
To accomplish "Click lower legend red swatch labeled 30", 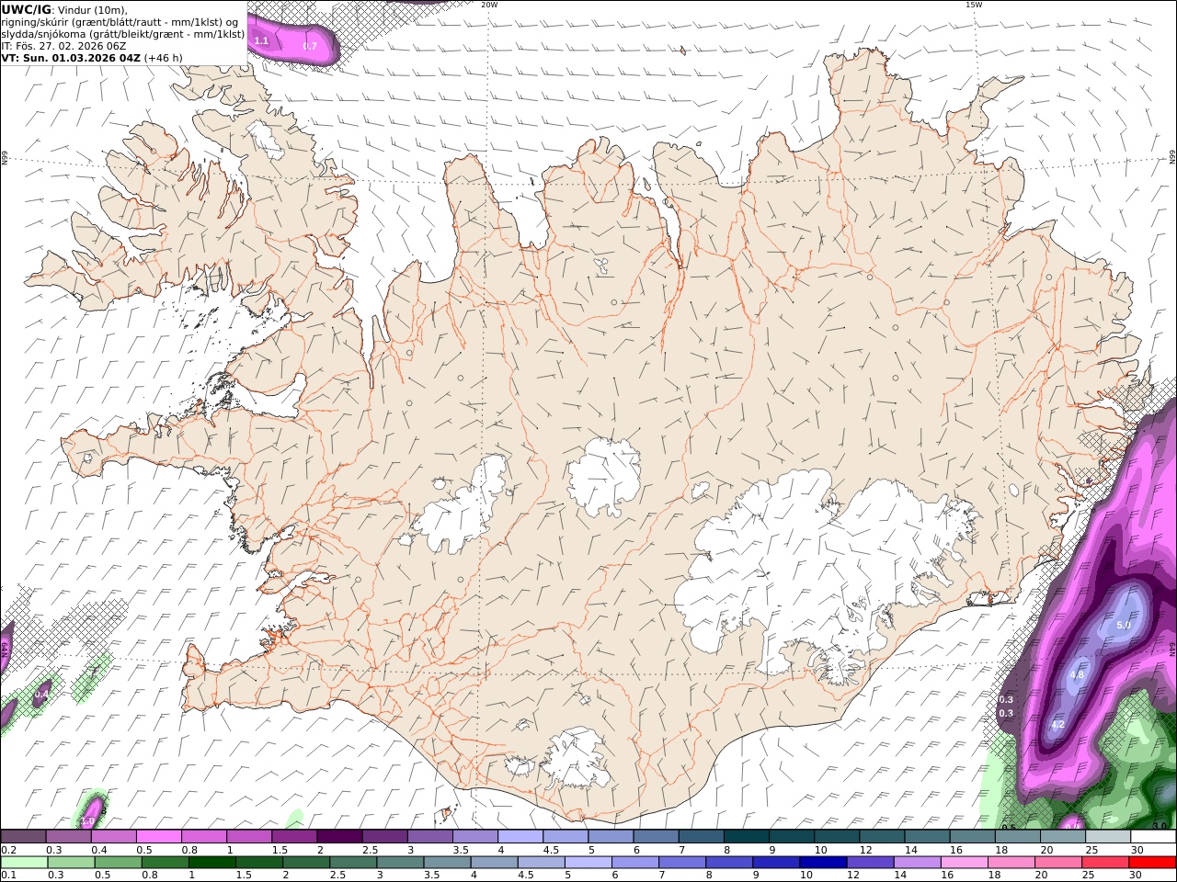I will click(x=1153, y=862).
